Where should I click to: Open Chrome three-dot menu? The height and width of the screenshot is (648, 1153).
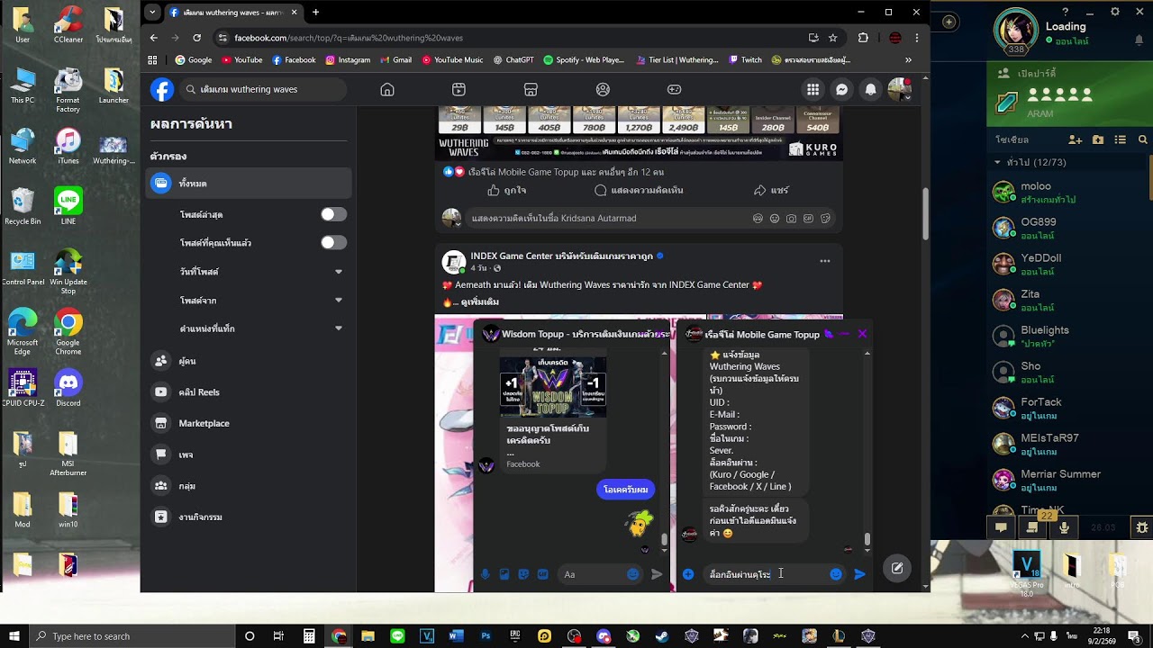(917, 38)
